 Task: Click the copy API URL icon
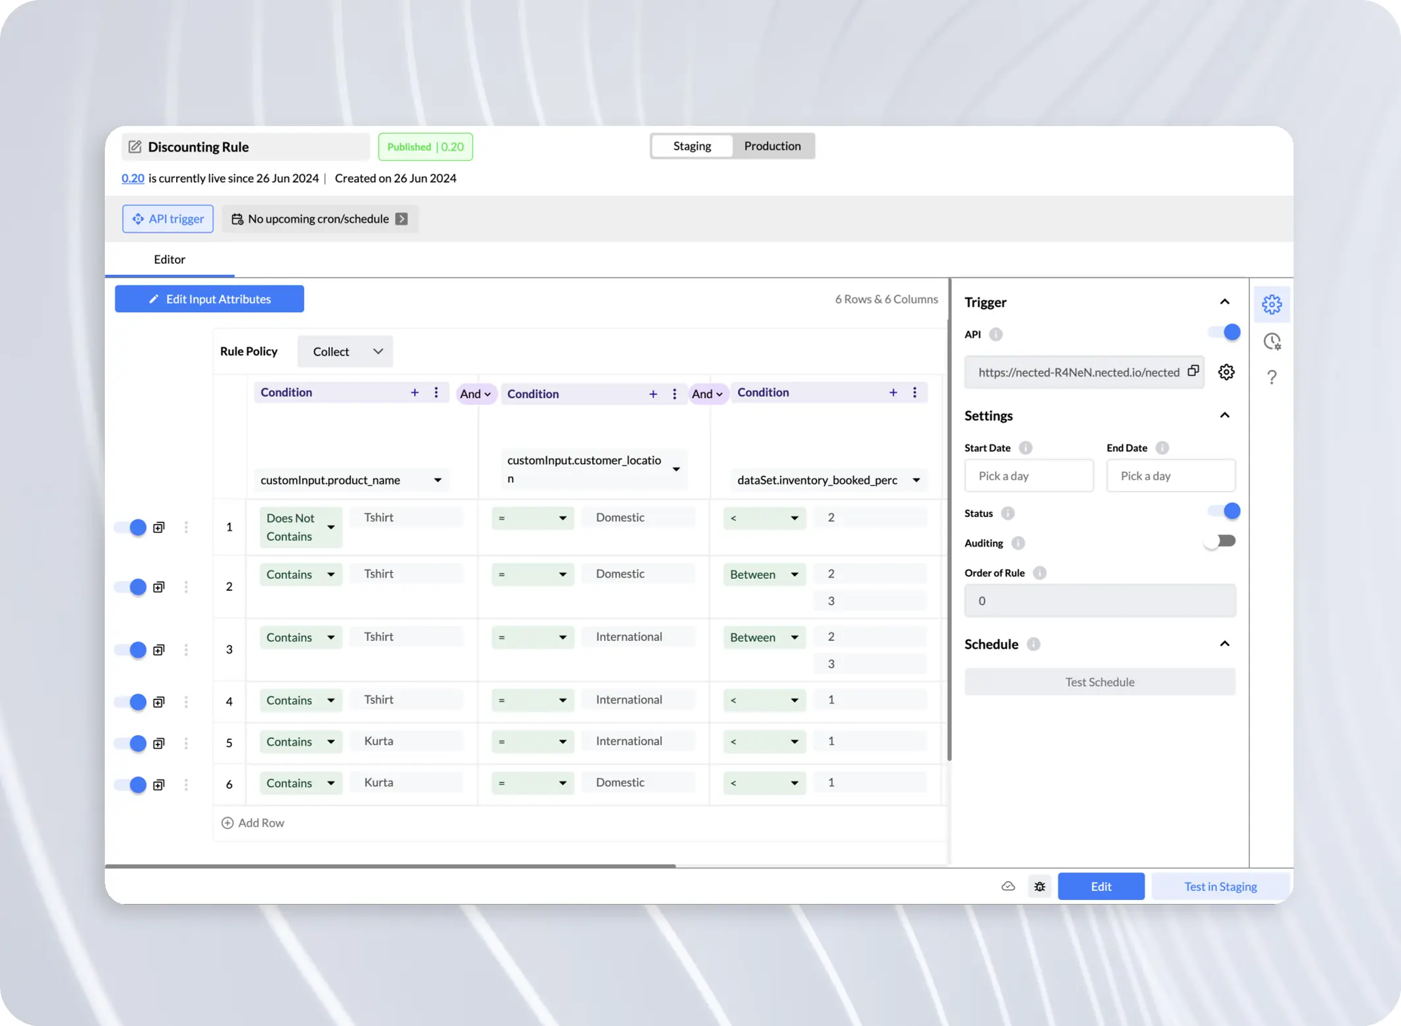1193,371
